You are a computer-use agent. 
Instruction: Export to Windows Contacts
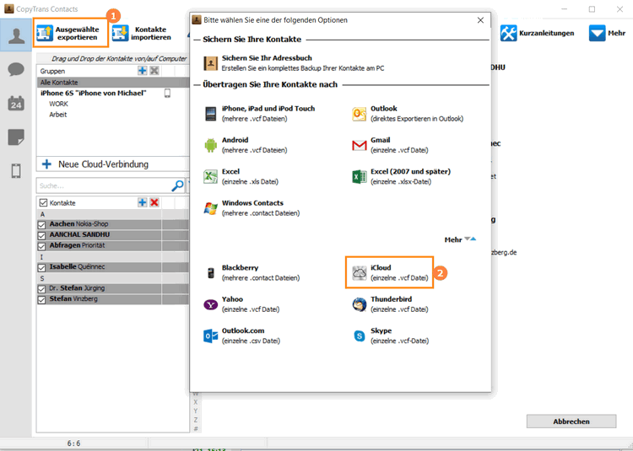(x=252, y=207)
